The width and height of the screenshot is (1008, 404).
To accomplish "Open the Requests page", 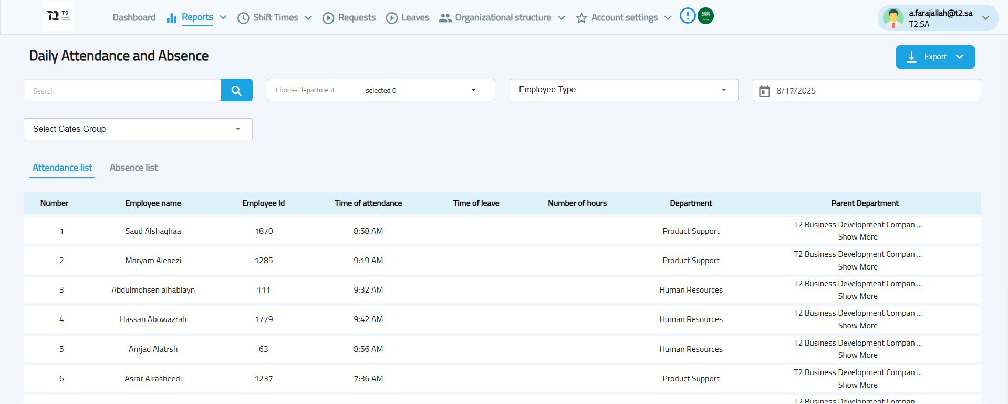I will tap(357, 17).
